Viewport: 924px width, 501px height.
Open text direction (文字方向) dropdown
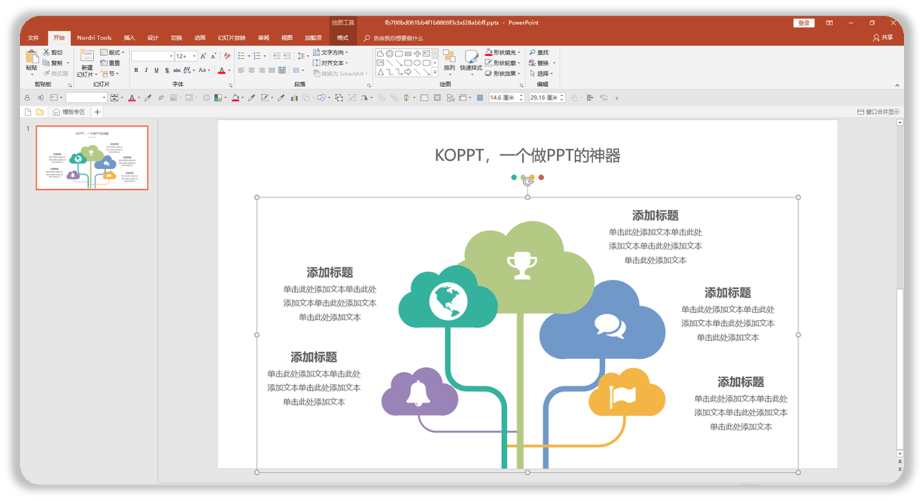[x=330, y=53]
